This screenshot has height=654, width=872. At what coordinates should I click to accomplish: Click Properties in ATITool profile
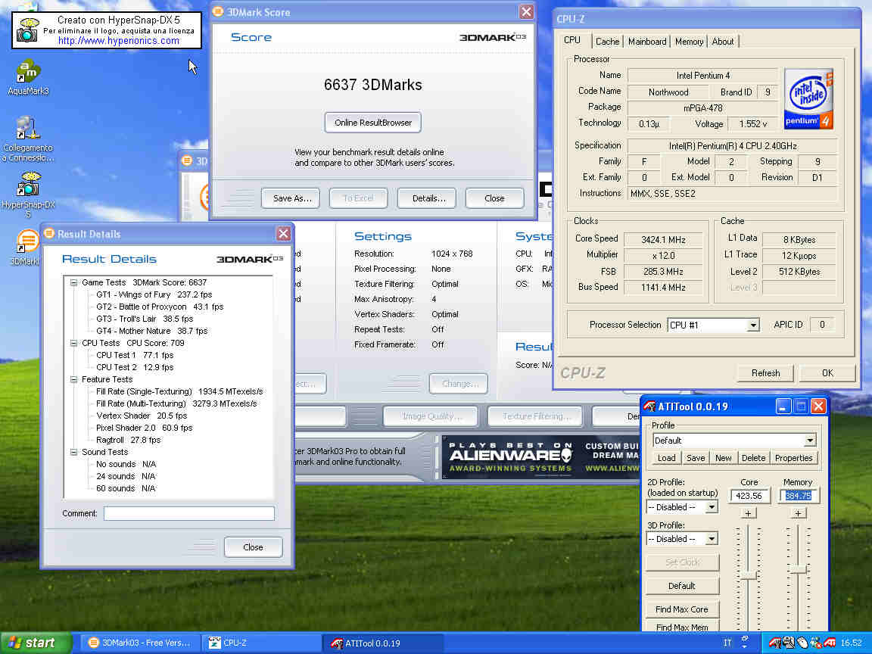pyautogui.click(x=793, y=458)
